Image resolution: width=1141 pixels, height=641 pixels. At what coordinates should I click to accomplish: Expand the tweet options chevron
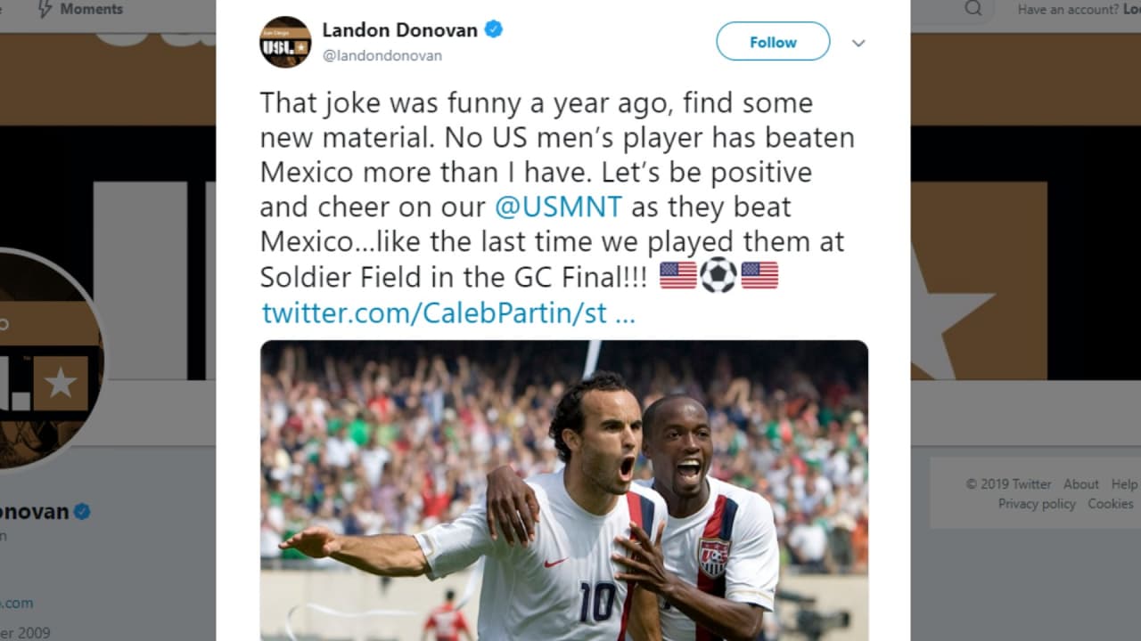858,43
